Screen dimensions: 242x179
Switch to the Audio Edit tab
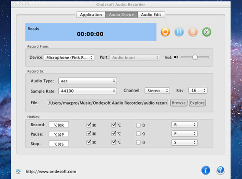coord(151,15)
